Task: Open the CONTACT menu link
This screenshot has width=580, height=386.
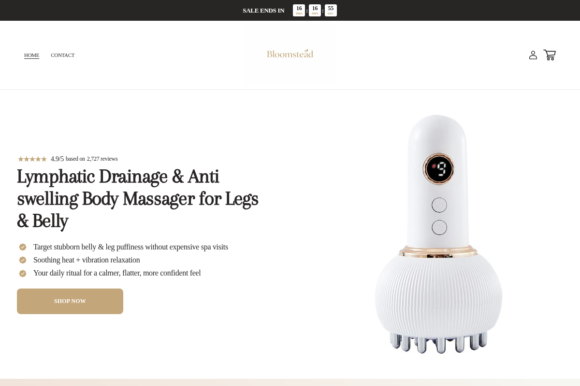Action: click(63, 55)
